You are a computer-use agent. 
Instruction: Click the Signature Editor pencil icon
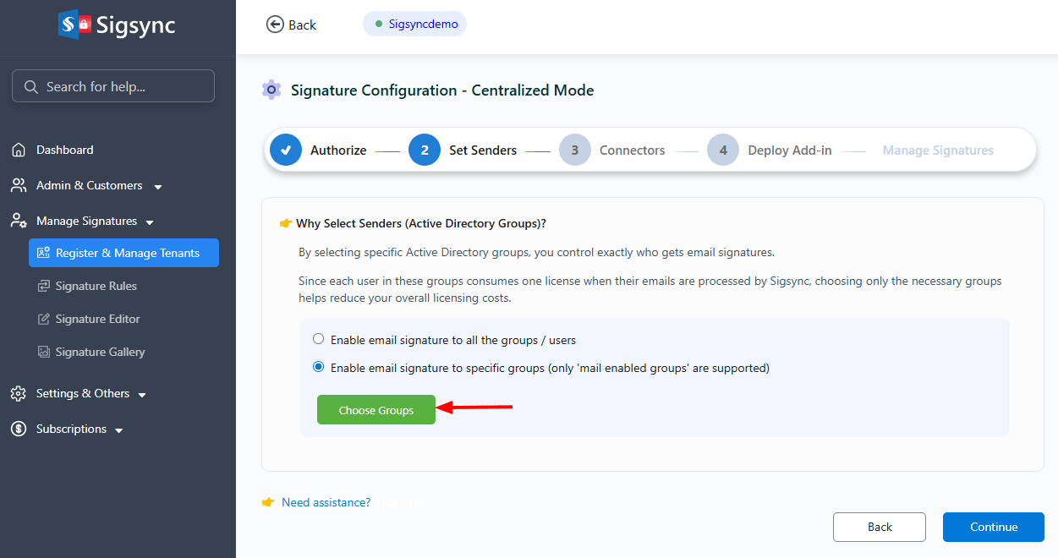tap(44, 319)
